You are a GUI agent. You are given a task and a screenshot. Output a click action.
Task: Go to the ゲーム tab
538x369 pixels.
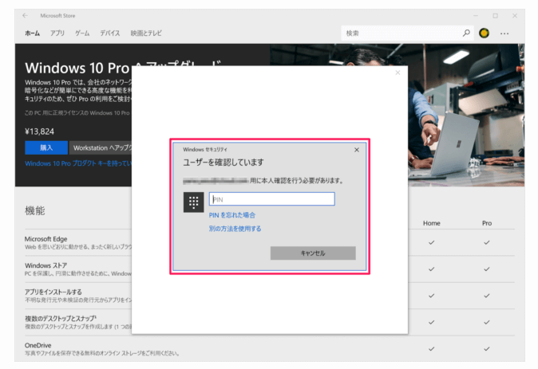point(82,33)
